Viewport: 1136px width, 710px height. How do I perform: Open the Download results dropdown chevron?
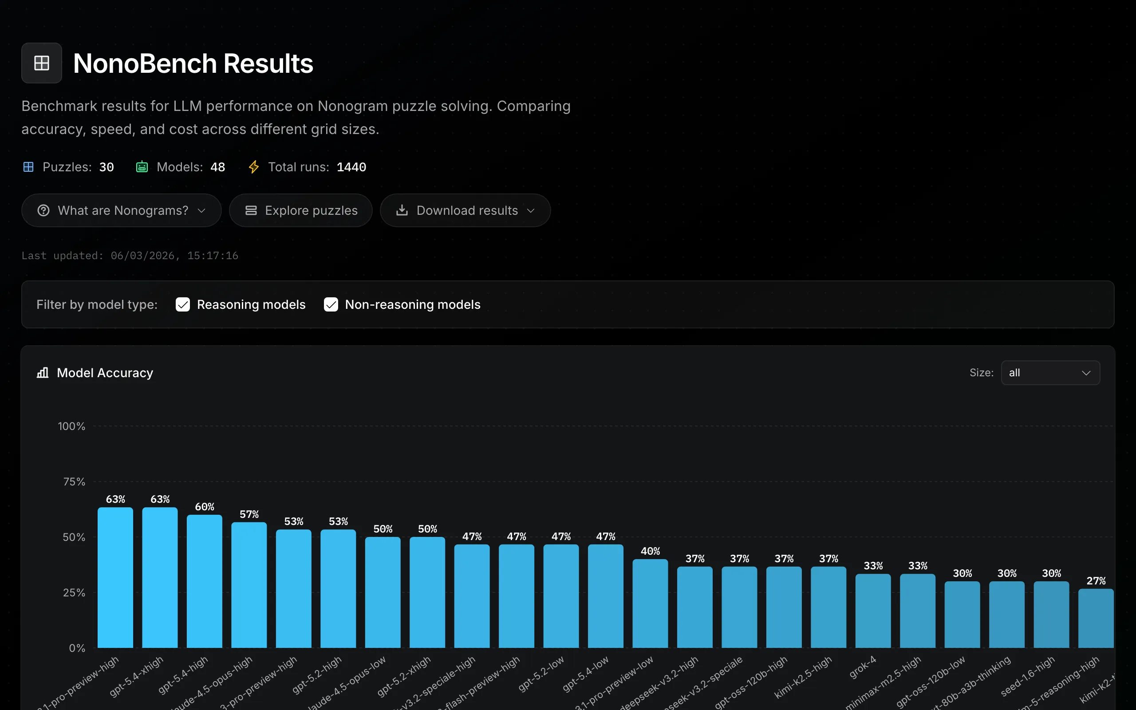[x=531, y=210]
